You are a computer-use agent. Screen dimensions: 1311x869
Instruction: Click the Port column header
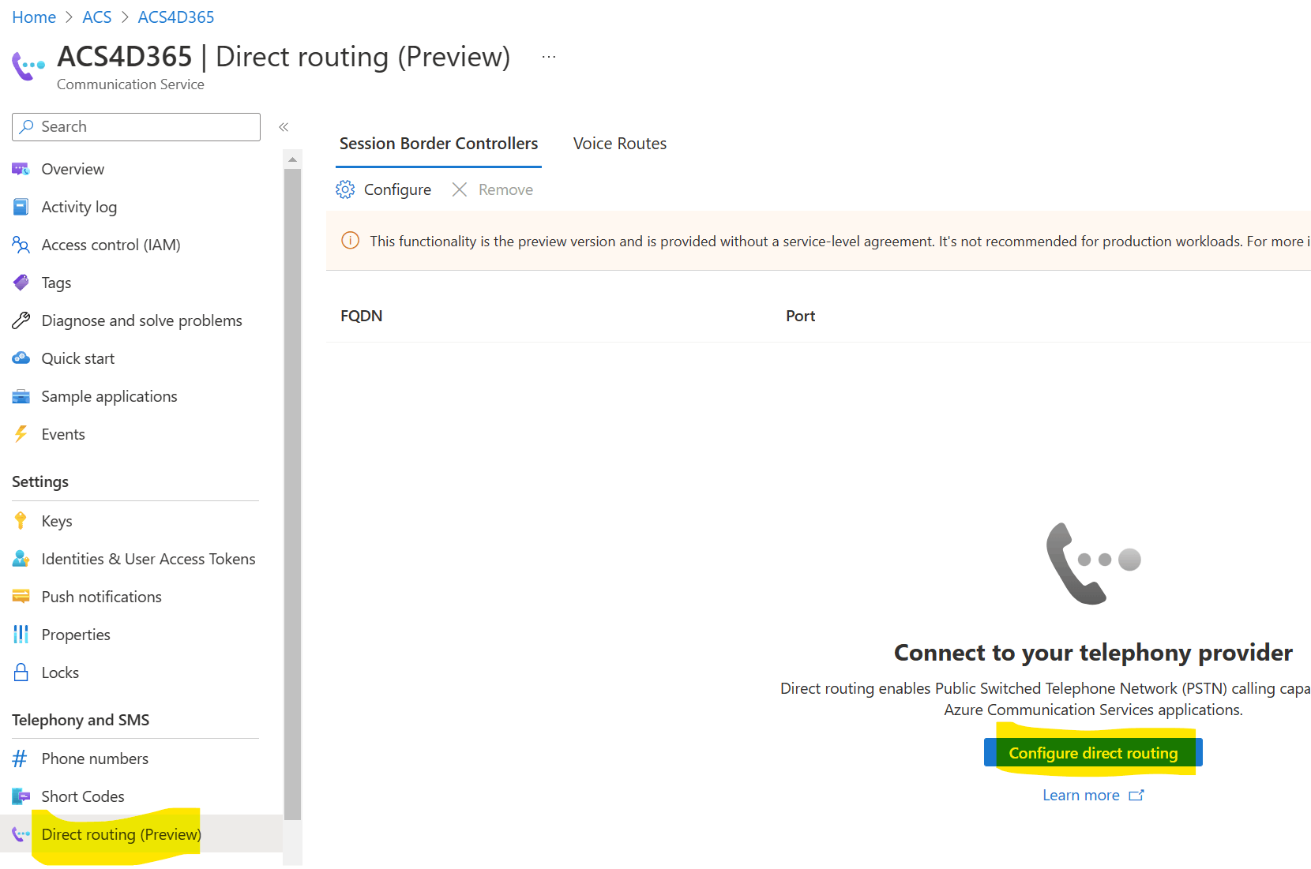point(800,316)
